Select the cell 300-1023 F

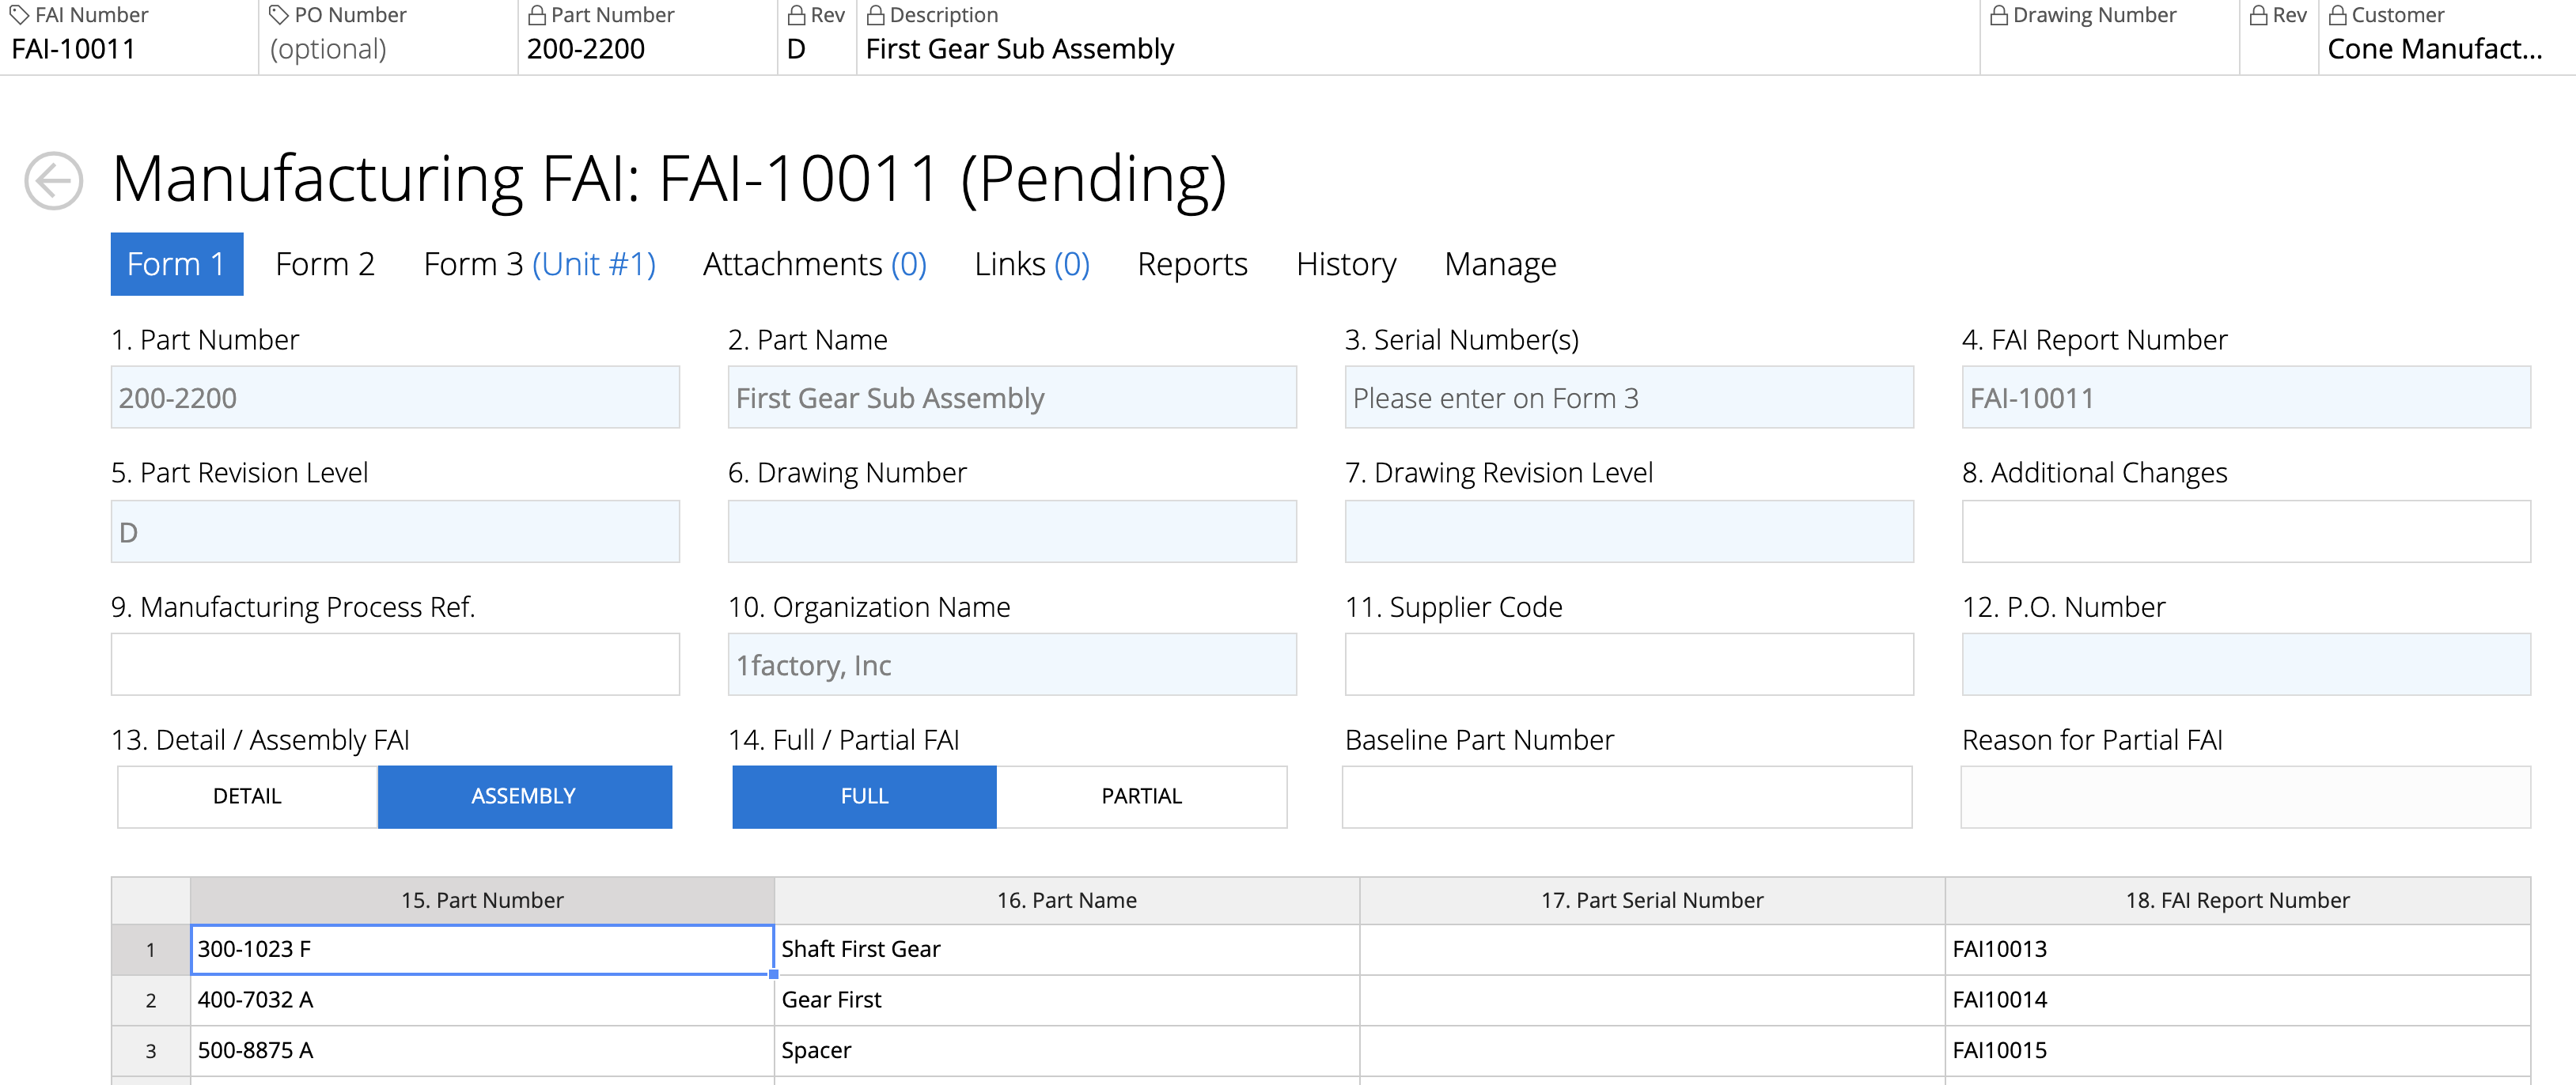pyautogui.click(x=482, y=949)
